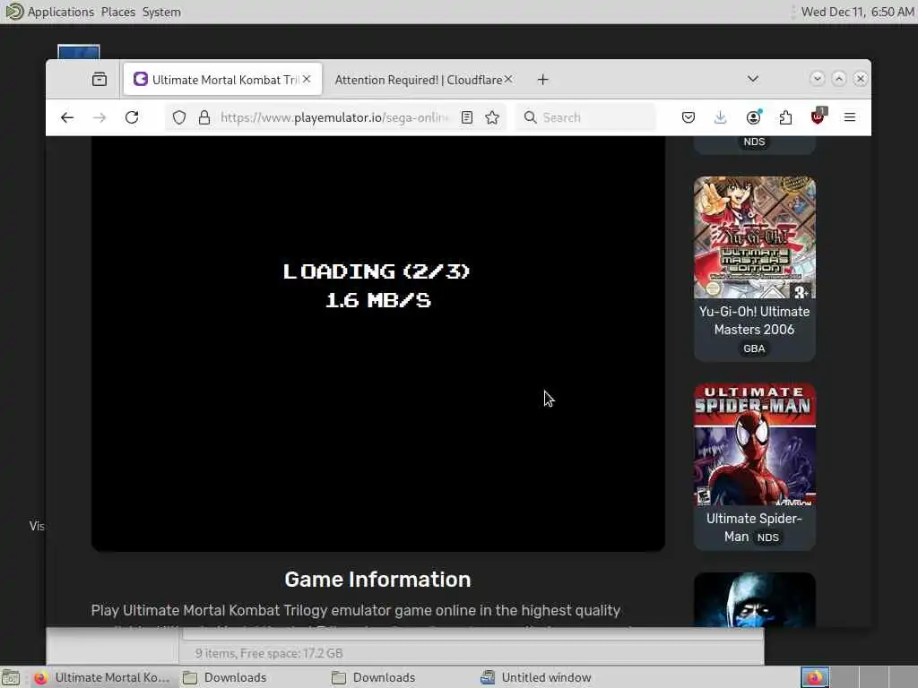Open the System menu

(x=161, y=12)
